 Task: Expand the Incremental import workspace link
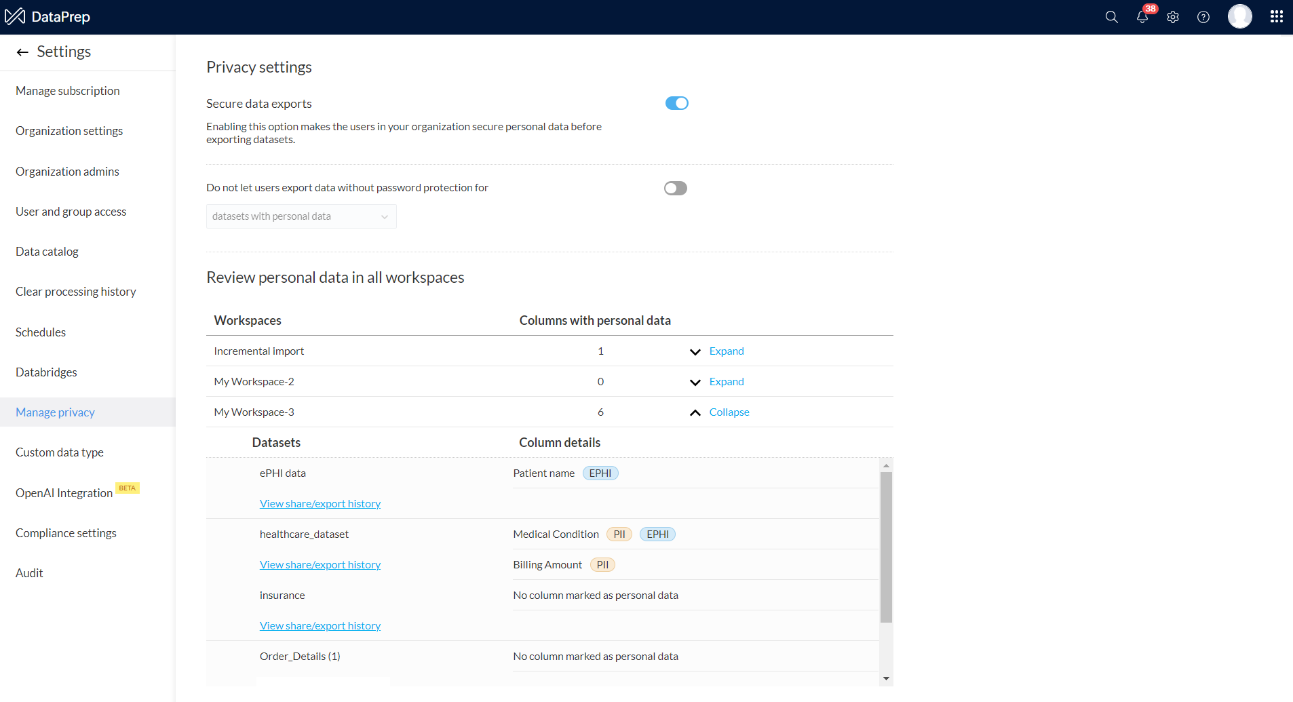click(x=727, y=351)
